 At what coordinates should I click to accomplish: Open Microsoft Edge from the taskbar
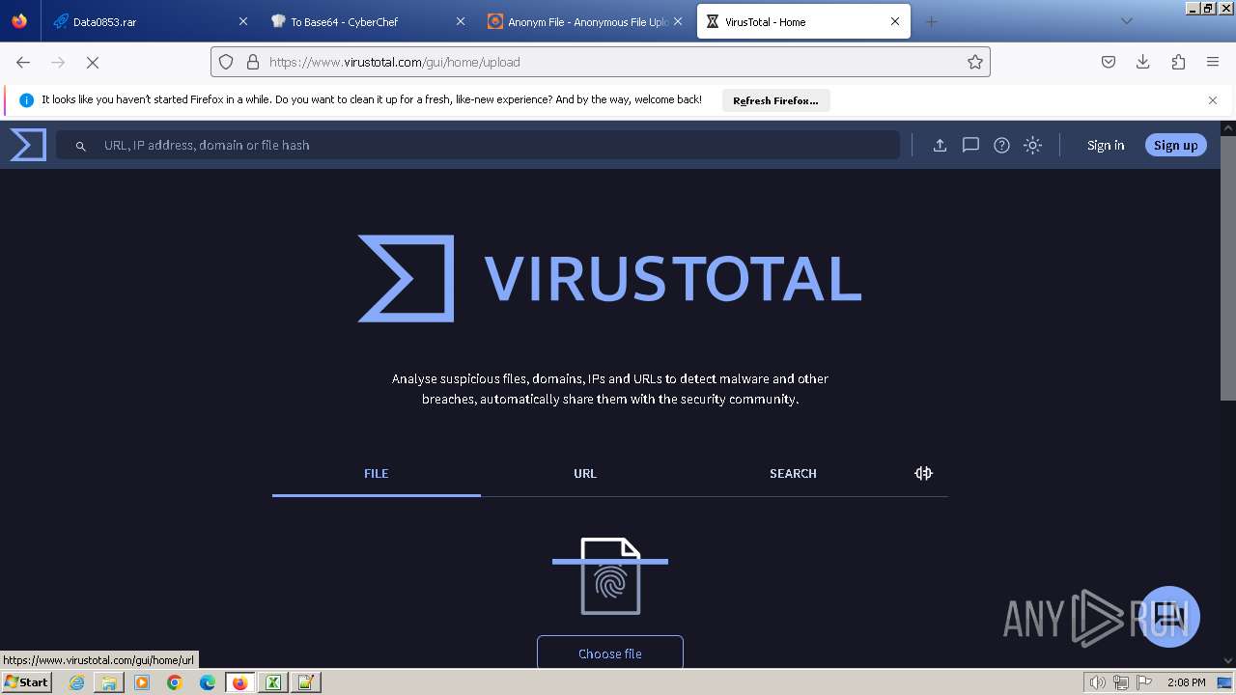(208, 682)
